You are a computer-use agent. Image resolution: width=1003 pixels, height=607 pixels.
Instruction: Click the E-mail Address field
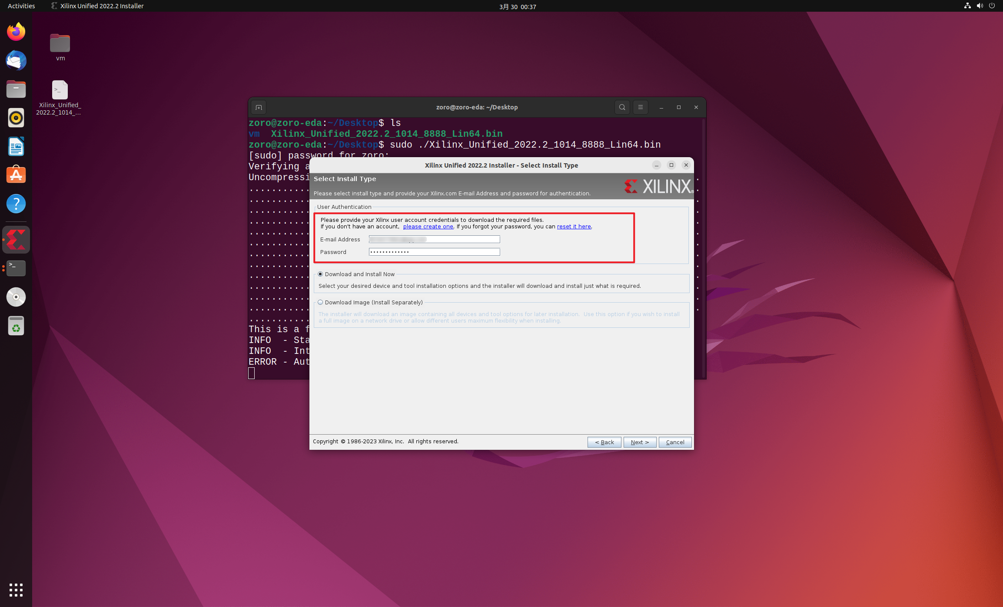click(434, 239)
